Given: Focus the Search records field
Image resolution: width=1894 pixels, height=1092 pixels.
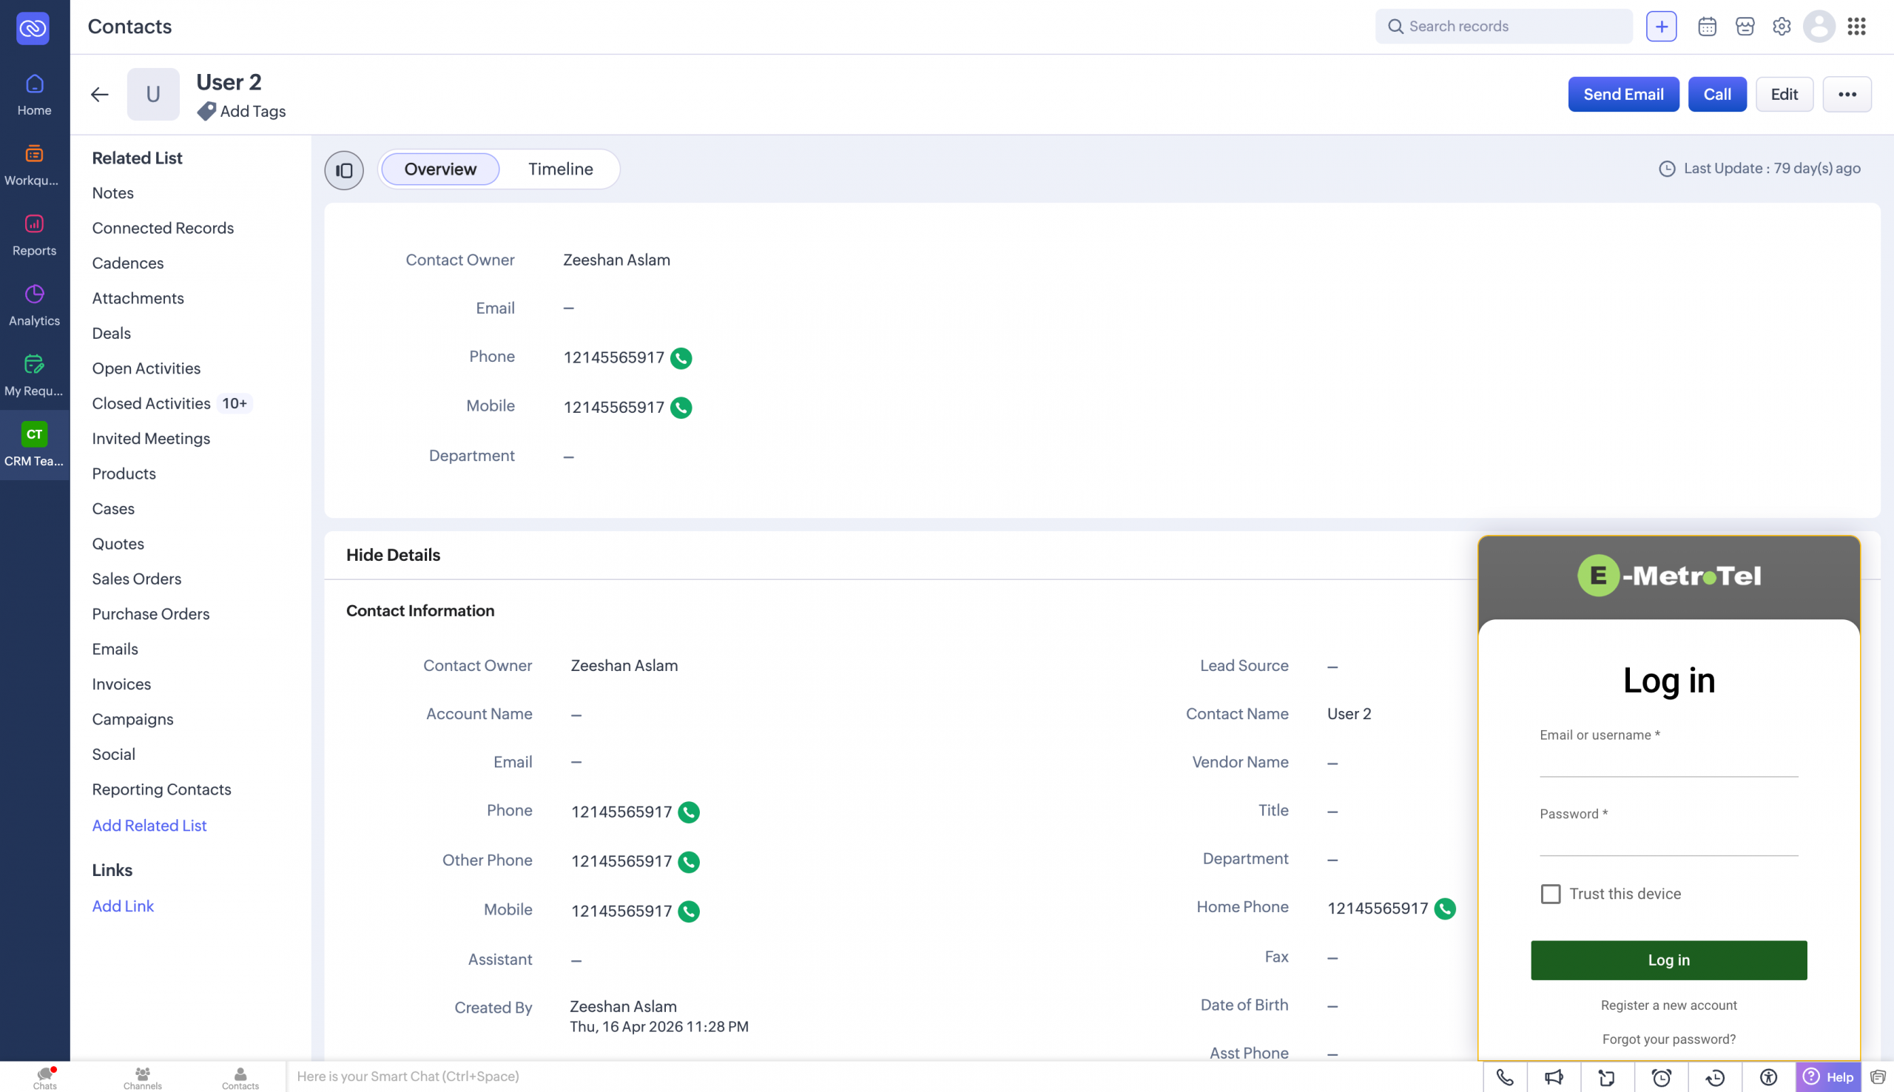Looking at the screenshot, I should 1503,26.
